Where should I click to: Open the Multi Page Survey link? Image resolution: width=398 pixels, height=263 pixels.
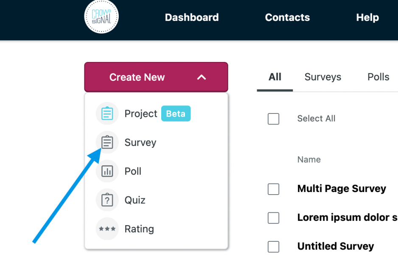342,189
